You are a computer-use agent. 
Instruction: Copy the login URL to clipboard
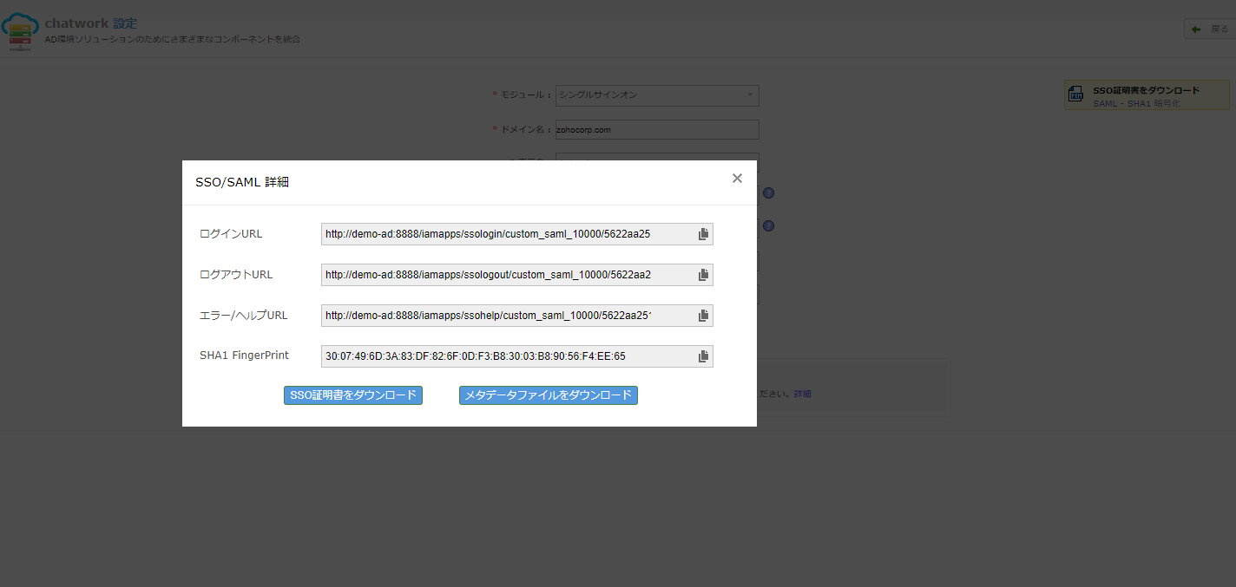pos(704,234)
